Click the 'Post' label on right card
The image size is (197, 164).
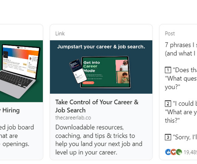[x=170, y=33]
